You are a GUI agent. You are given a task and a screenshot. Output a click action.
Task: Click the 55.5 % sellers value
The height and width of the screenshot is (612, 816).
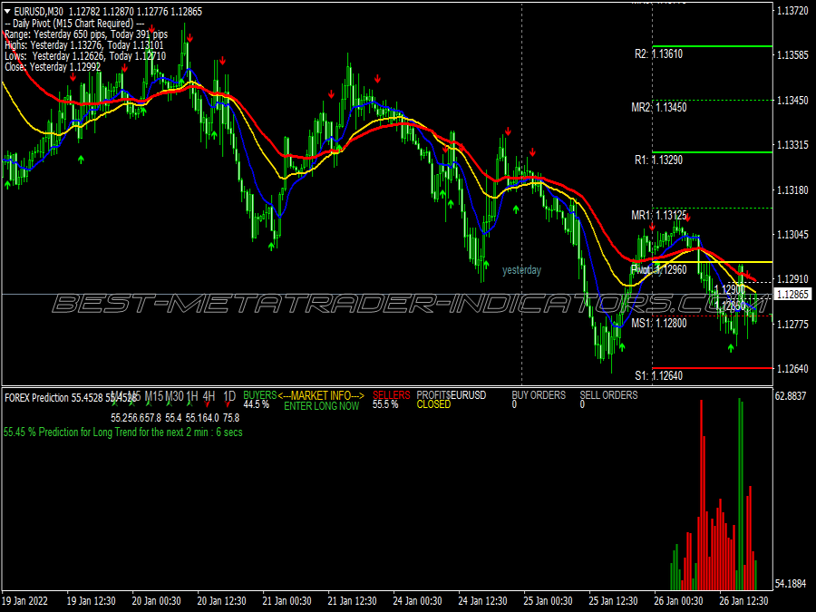point(385,404)
